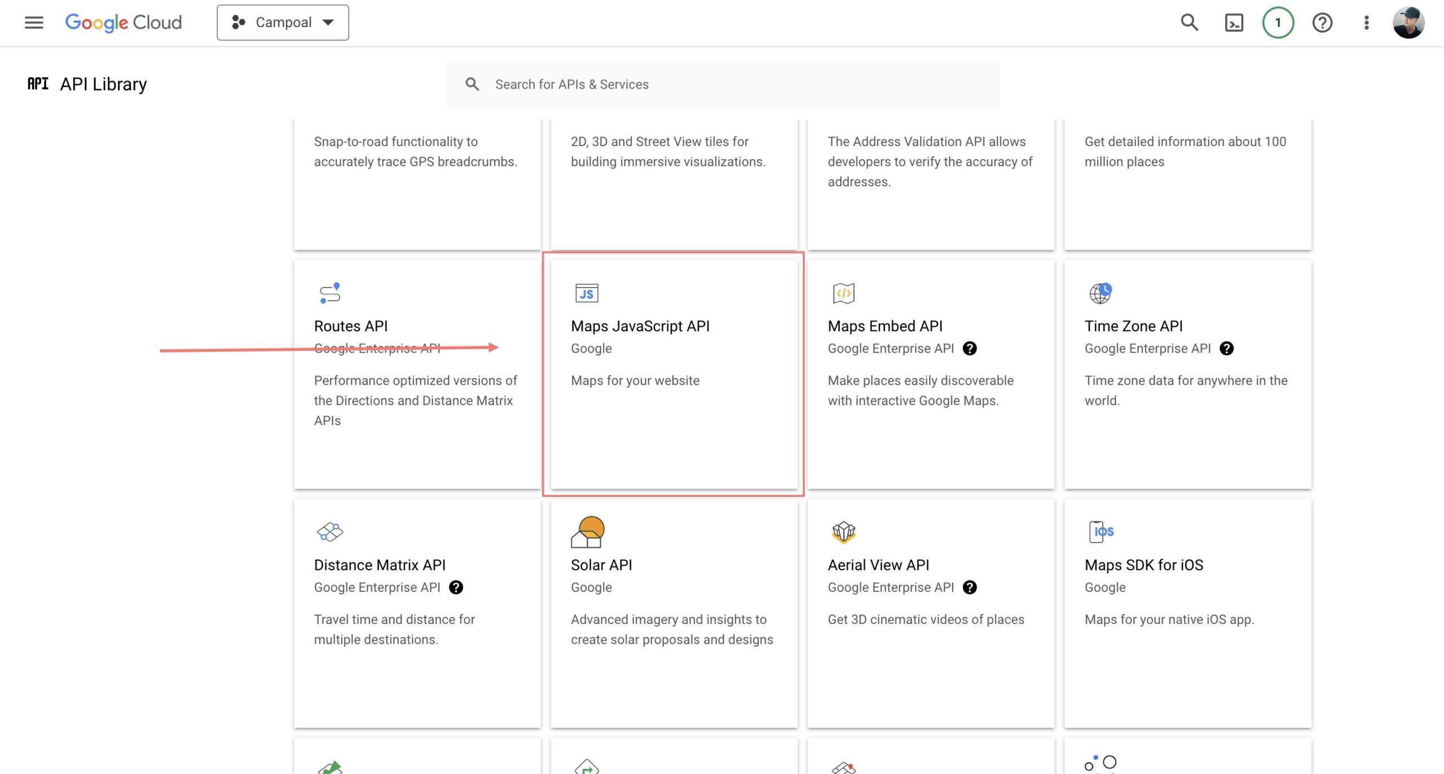Open the Routes API card title

coord(350,326)
